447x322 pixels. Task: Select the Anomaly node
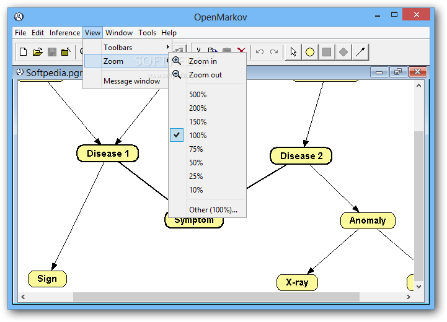tap(368, 220)
